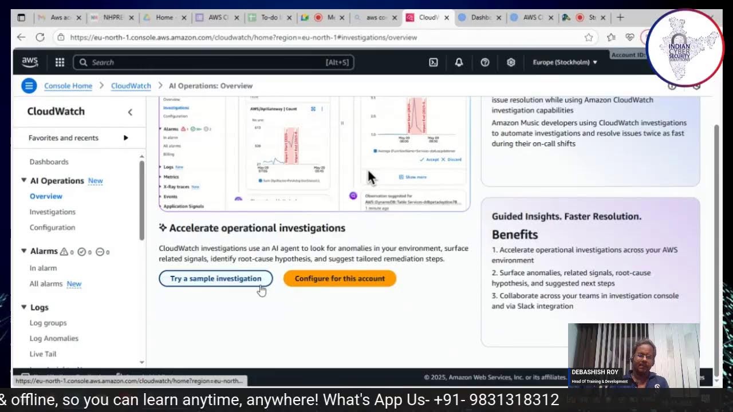
Task: Open Dashboards in the sidebar
Action: tap(49, 162)
